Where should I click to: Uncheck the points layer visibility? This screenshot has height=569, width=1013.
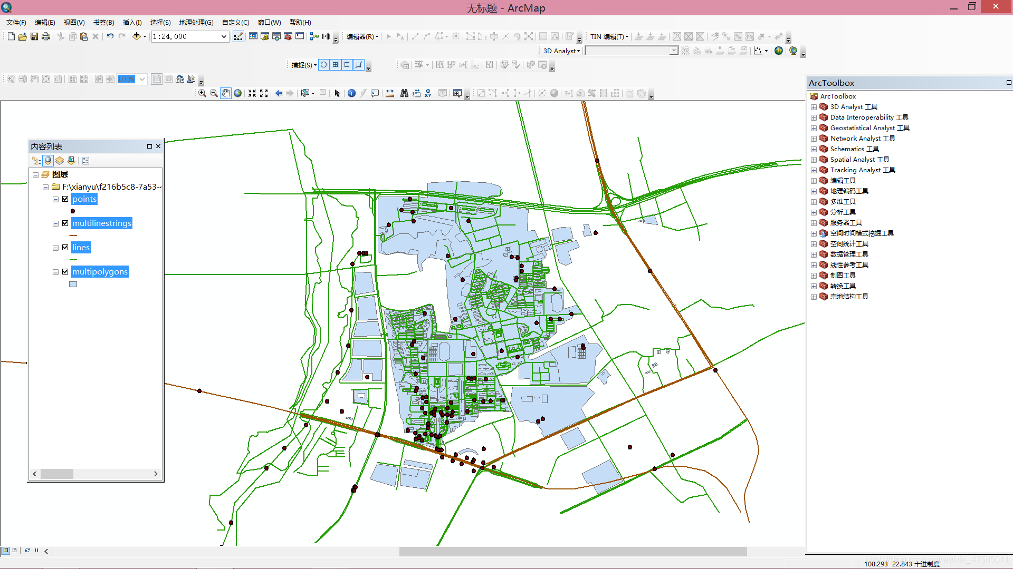coord(65,199)
